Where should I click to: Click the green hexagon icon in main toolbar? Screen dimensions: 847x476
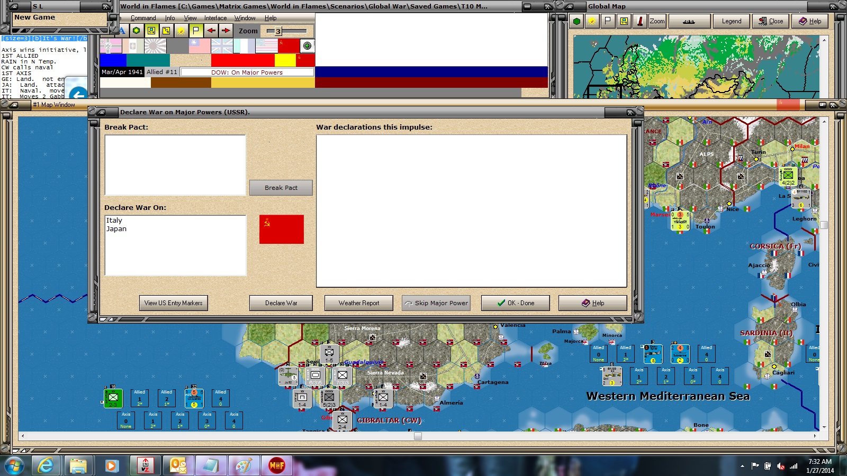pos(137,31)
